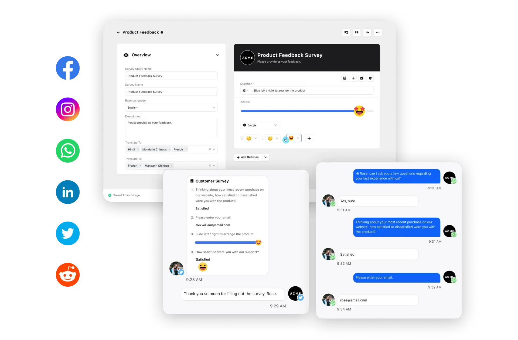Click the share/export icon top-right toolbar
The image size is (518, 340).
pyautogui.click(x=346, y=32)
